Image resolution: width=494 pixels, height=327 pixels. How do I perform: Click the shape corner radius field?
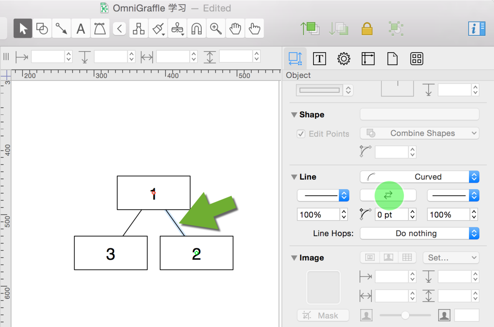coord(392,152)
